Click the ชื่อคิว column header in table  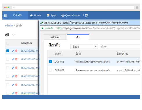point(78,54)
